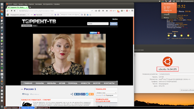Viewport: 194px width, 109px height.
Task: Open the Firefox hamburger menu
Action: pos(132,11)
